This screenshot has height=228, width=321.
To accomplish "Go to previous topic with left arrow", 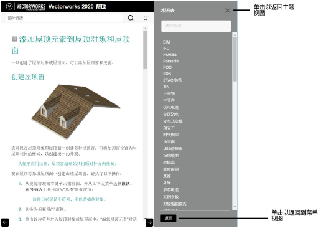I will pyautogui.click(x=4, y=222).
